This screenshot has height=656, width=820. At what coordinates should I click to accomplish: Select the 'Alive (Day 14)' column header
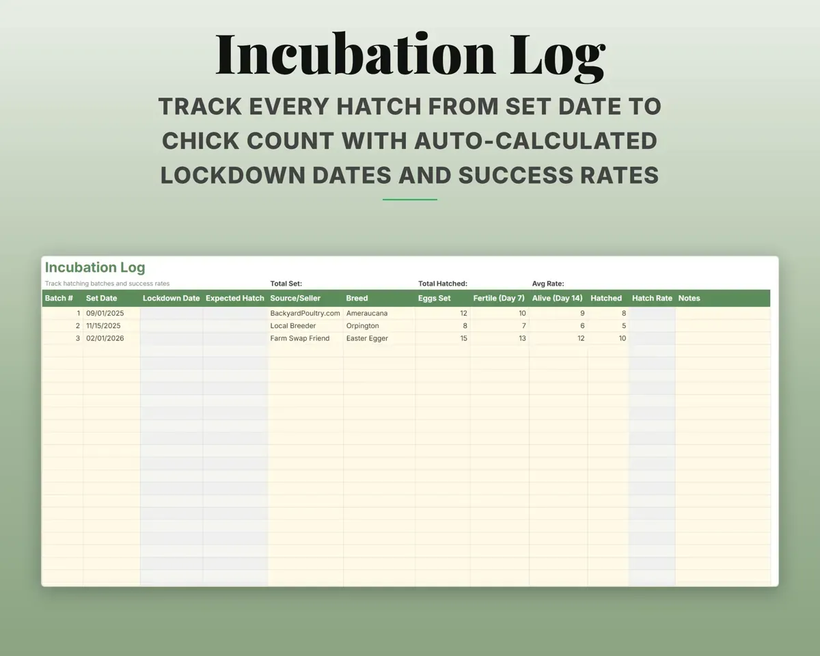(557, 298)
